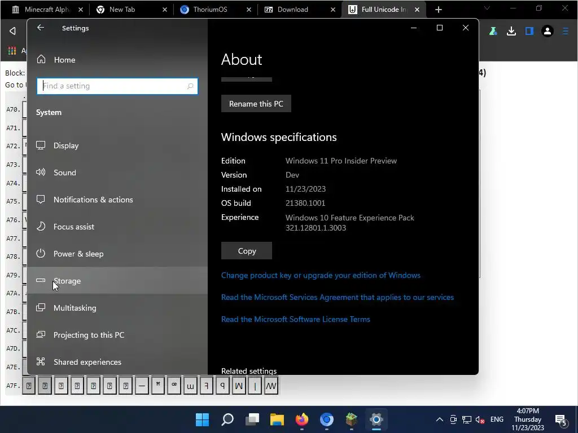The image size is (578, 433).
Task: Click the Copy button under Windows specifications
Action: click(x=247, y=251)
